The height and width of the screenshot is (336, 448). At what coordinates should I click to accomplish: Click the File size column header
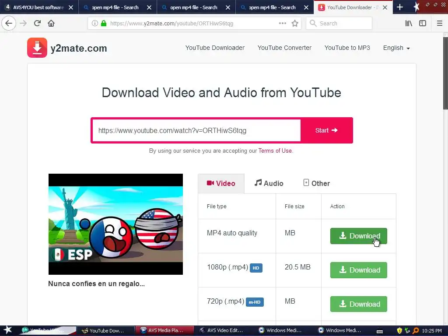[x=294, y=206]
